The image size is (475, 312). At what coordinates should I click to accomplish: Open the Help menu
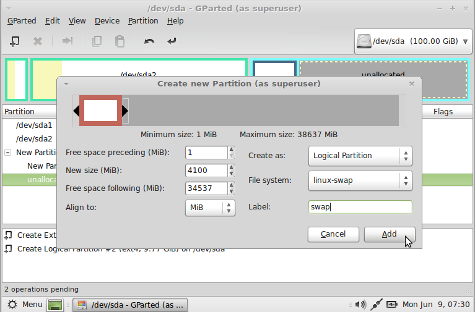[175, 21]
